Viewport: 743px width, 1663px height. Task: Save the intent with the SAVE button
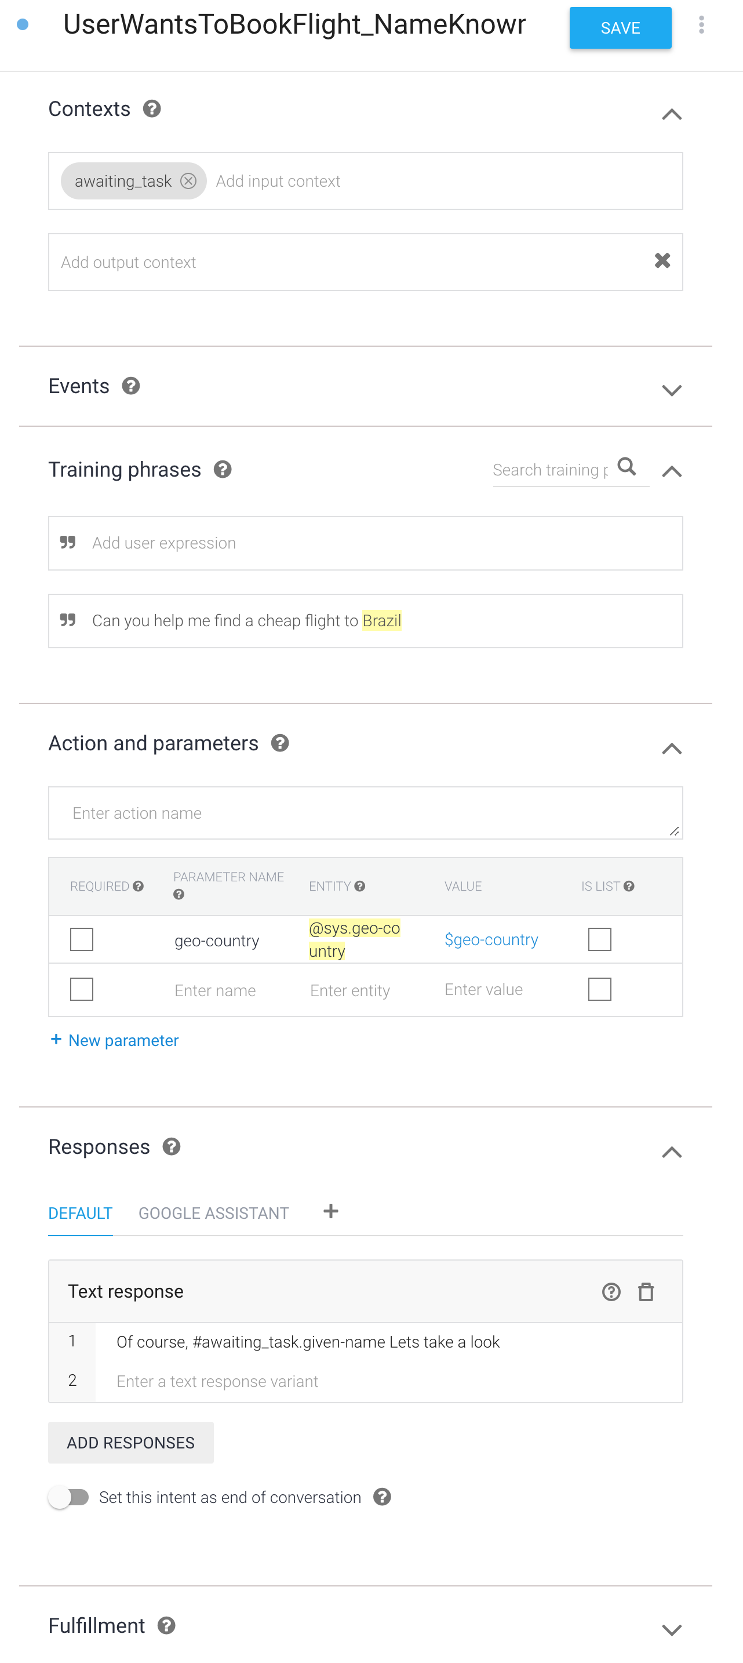pos(620,28)
